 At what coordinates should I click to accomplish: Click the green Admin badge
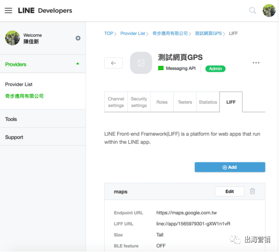tap(216, 69)
